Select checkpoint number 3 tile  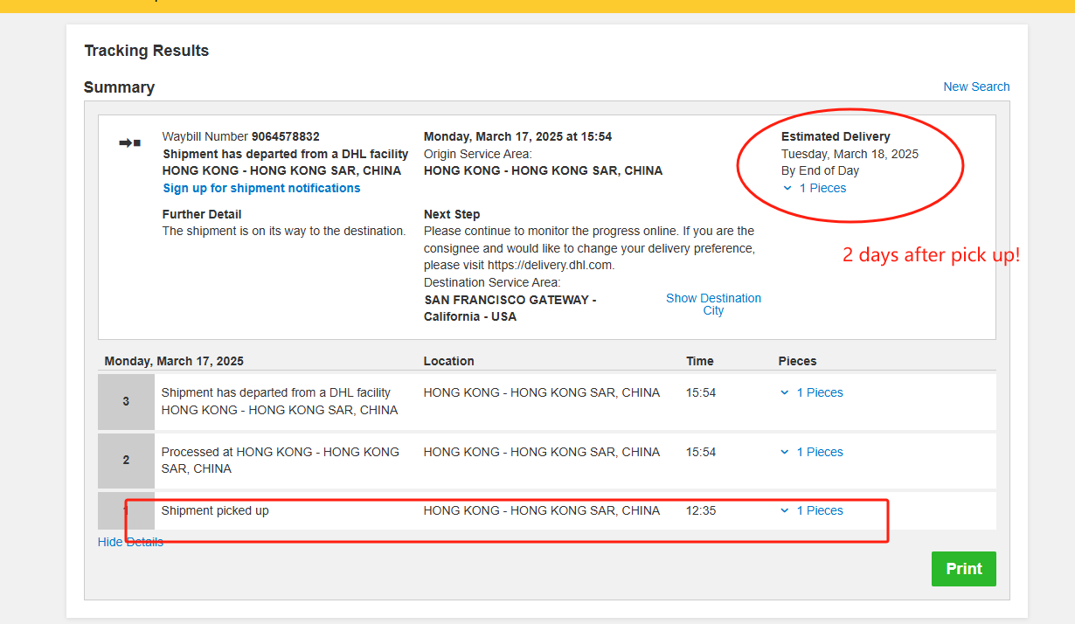[126, 401]
